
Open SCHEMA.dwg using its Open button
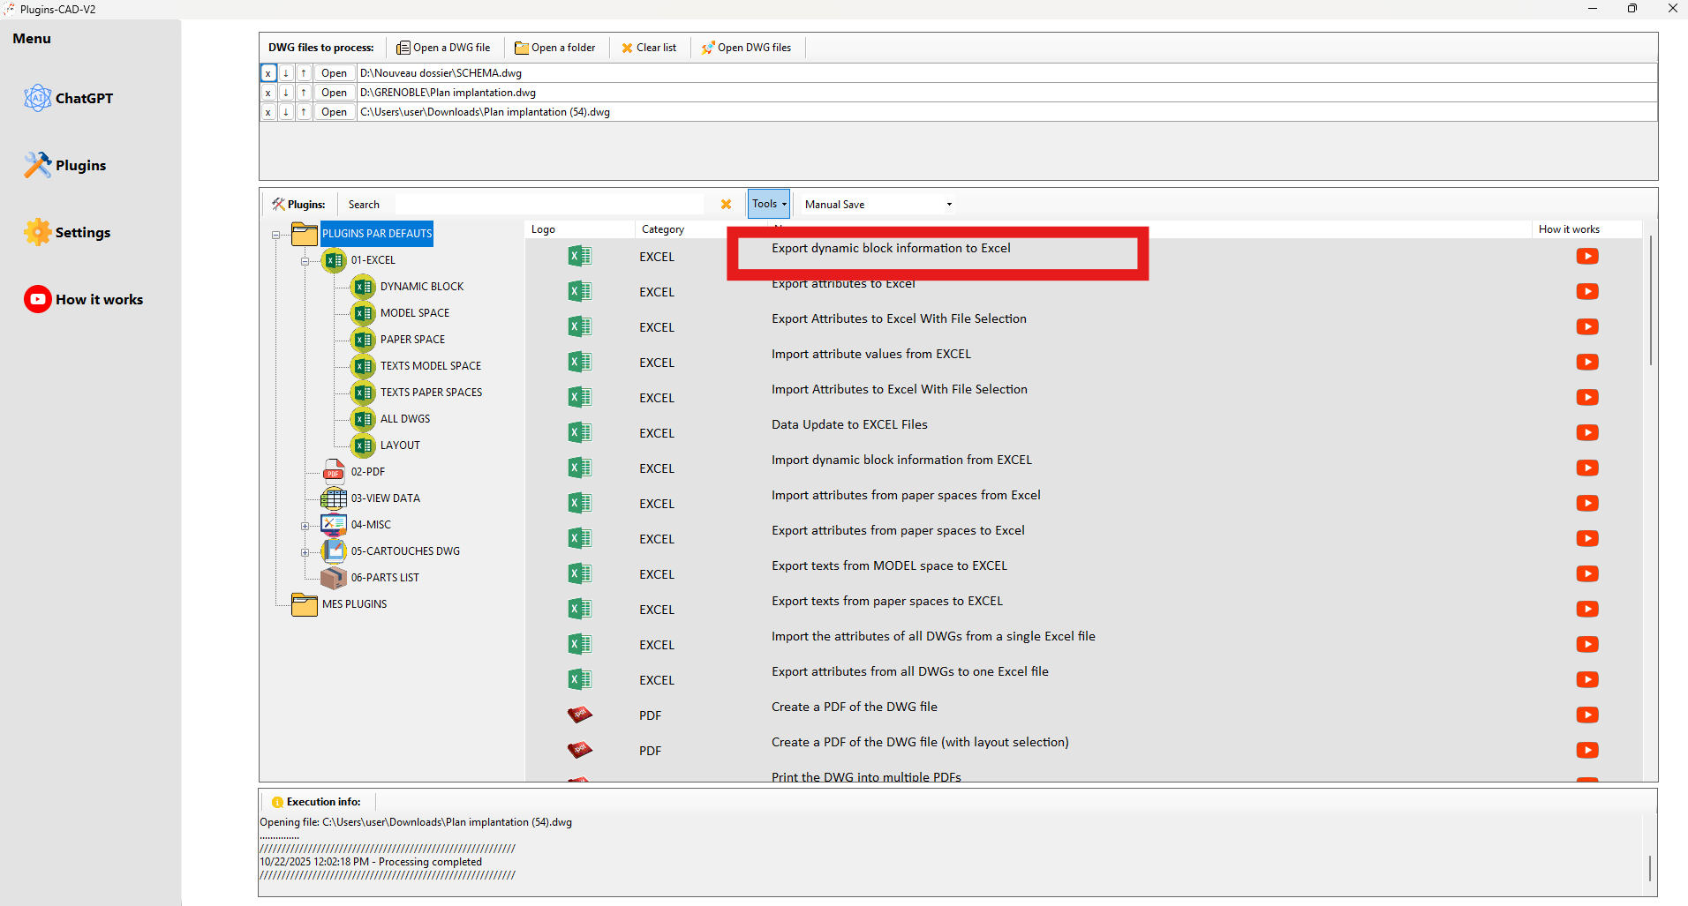click(334, 72)
